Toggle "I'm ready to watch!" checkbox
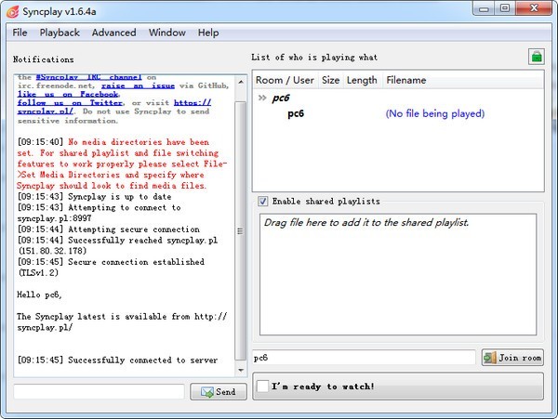The height and width of the screenshot is (419, 558). (264, 386)
